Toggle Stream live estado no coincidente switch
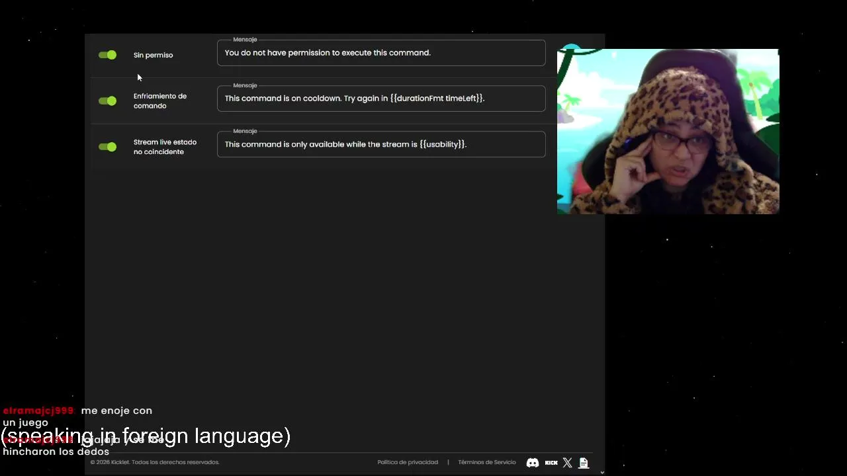Viewport: 847px width, 476px height. tap(107, 147)
